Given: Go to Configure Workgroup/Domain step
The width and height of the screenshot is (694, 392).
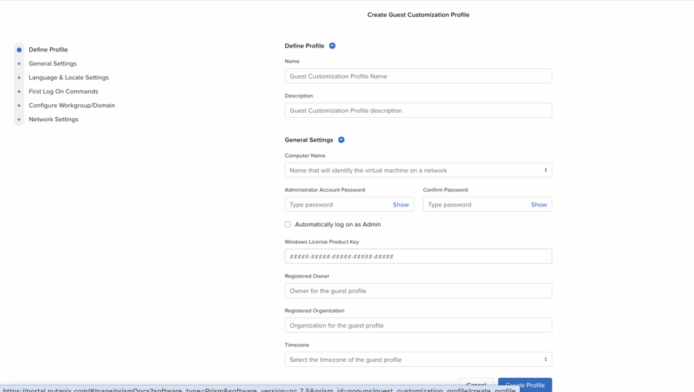Looking at the screenshot, I should coord(71,105).
